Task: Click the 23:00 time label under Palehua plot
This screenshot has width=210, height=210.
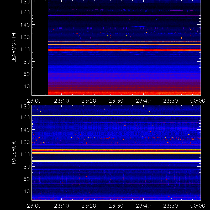Action: coord(34,206)
